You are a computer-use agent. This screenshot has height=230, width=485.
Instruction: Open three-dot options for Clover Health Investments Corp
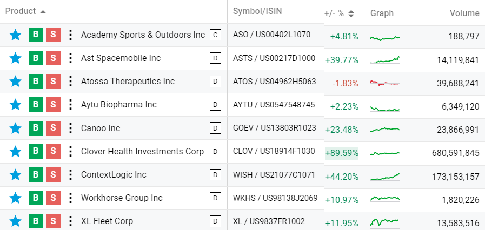(70, 151)
